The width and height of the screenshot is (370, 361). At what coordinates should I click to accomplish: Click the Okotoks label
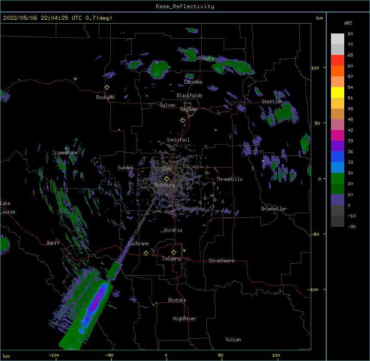point(177,300)
